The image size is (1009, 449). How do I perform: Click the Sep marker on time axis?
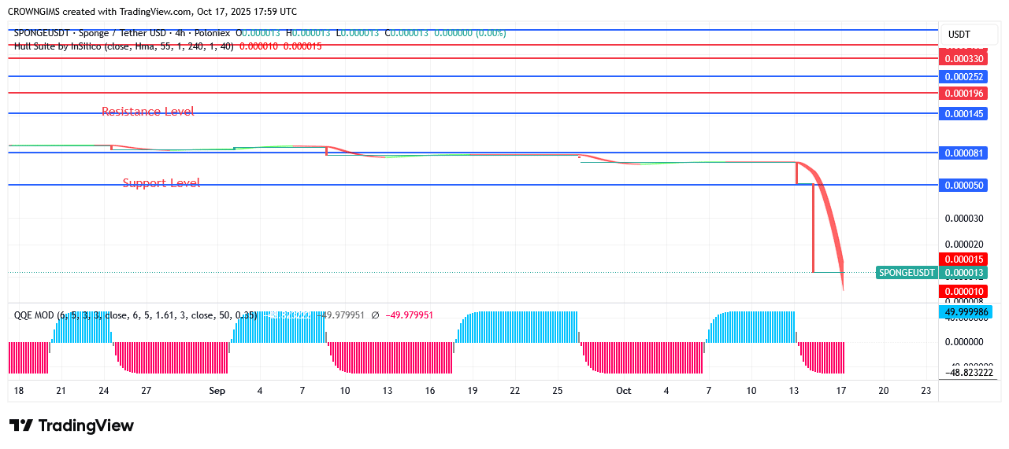pos(217,391)
